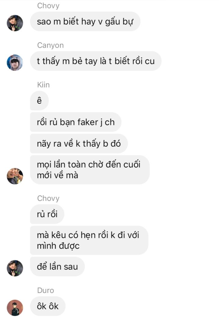Viewport: 219px width, 324px height.
Task: Click the Canyon sender name label
Action: [x=50, y=45]
